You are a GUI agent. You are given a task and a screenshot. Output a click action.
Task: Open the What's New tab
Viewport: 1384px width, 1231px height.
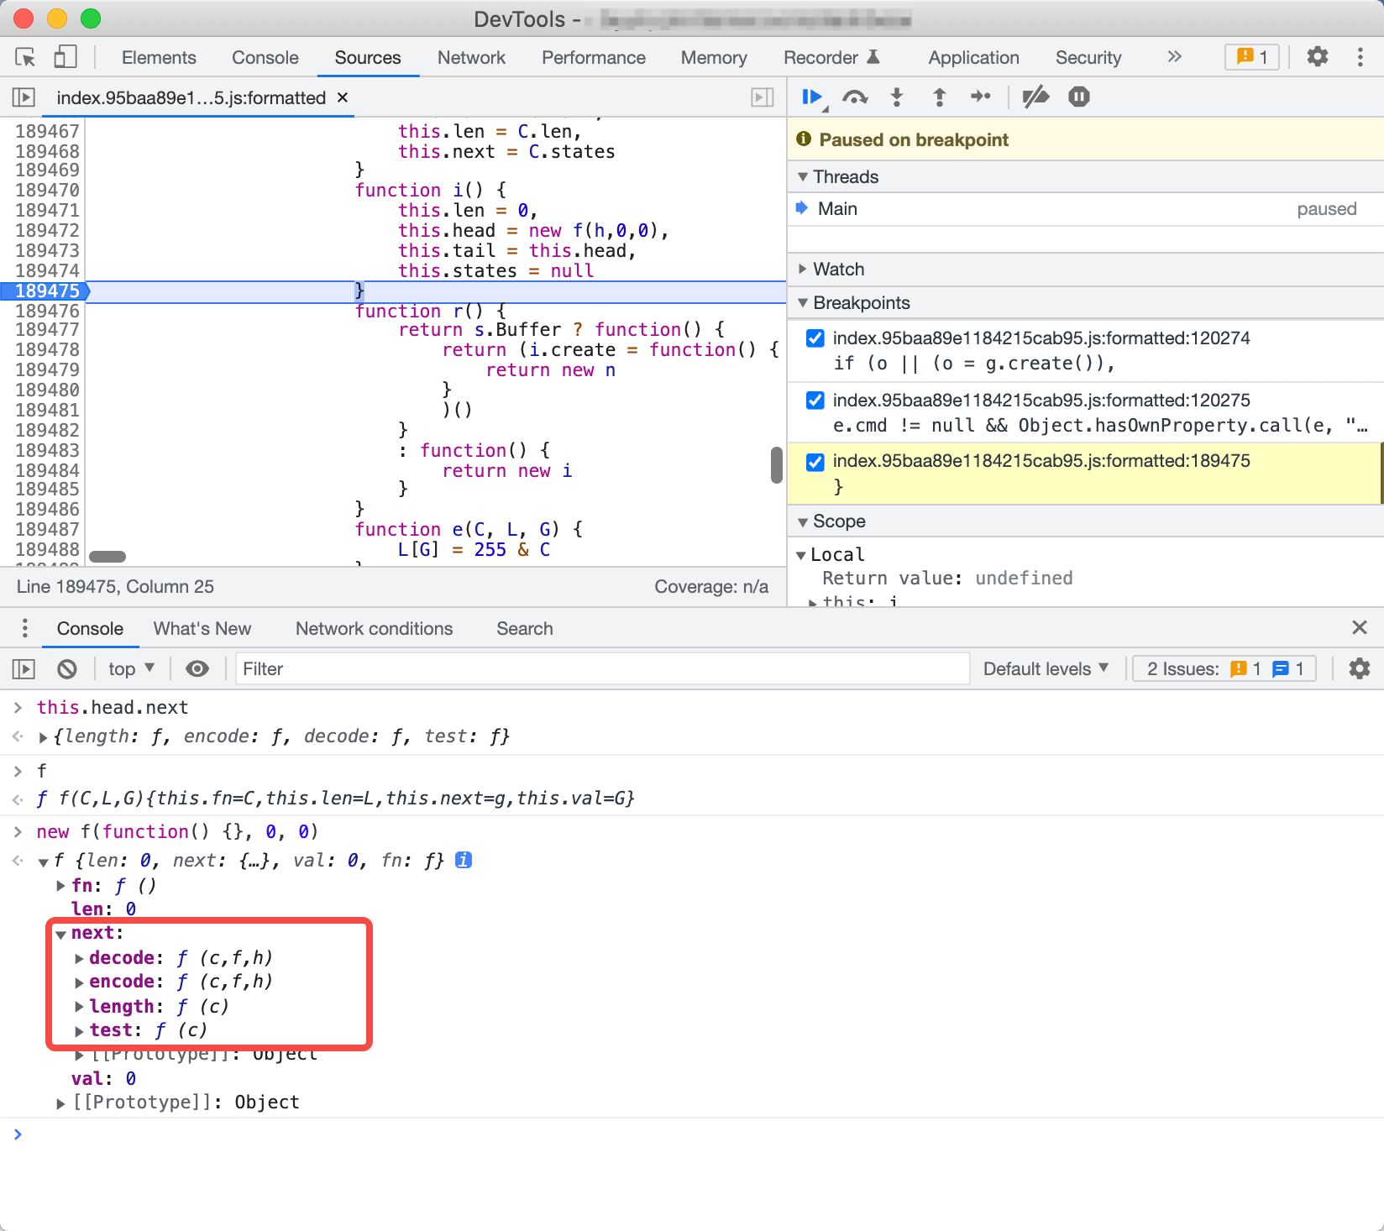202,628
